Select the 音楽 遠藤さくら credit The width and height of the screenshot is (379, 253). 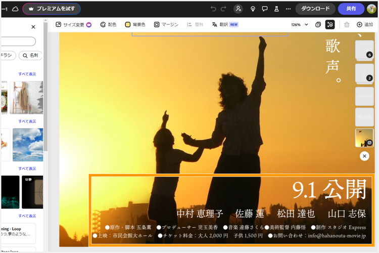[x=244, y=227]
